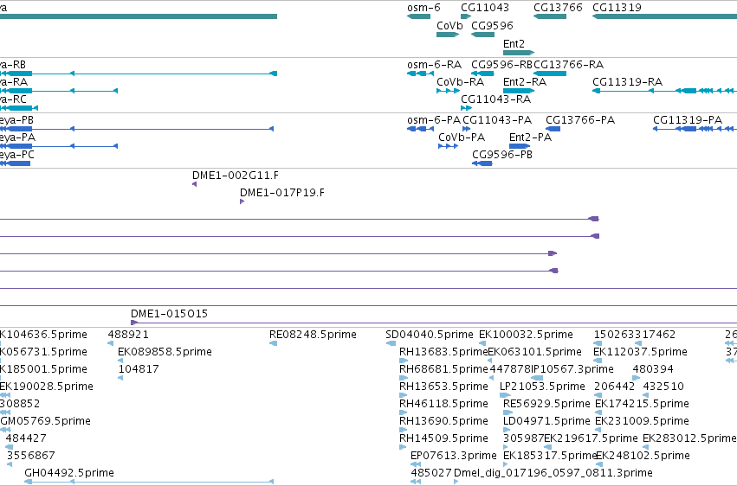Click the CG11319-RA transcript label
This screenshot has width=737, height=486.
[627, 82]
